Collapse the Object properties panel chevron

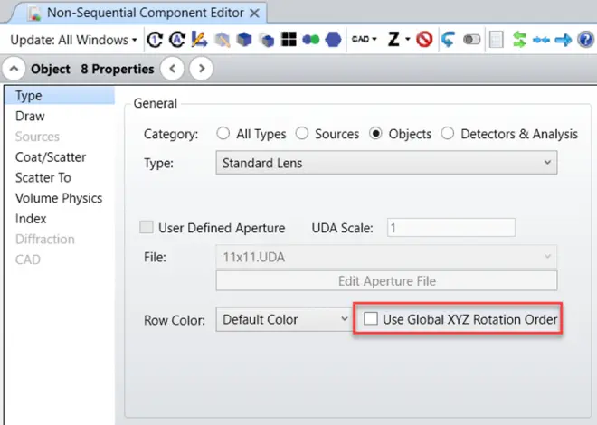point(15,69)
